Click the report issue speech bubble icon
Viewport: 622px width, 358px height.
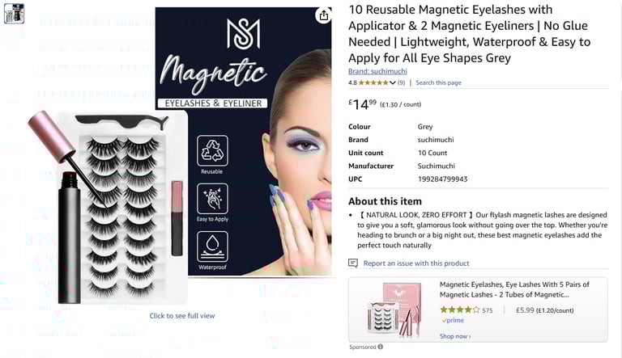[x=353, y=263]
